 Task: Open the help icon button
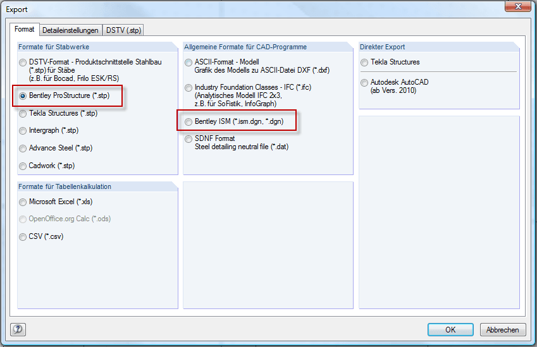18,329
